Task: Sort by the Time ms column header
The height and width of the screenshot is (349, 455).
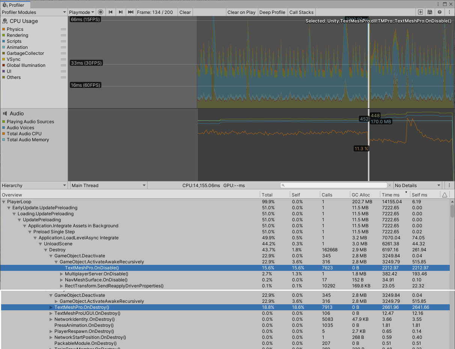Action: click(390, 195)
